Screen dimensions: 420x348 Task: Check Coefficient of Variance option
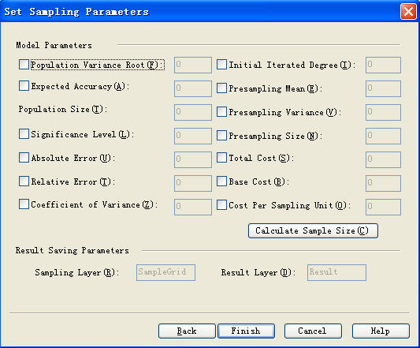tap(24, 204)
